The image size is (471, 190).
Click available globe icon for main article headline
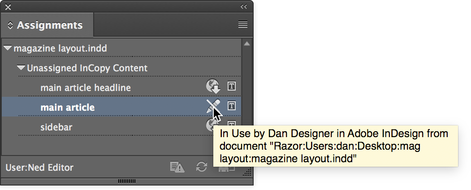coord(213,86)
